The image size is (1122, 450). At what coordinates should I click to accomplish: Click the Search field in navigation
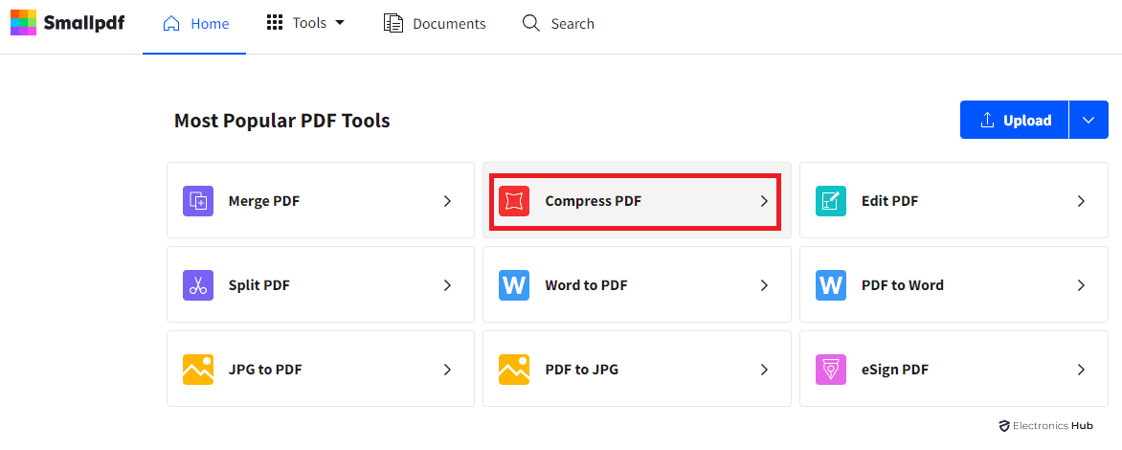pos(558,24)
